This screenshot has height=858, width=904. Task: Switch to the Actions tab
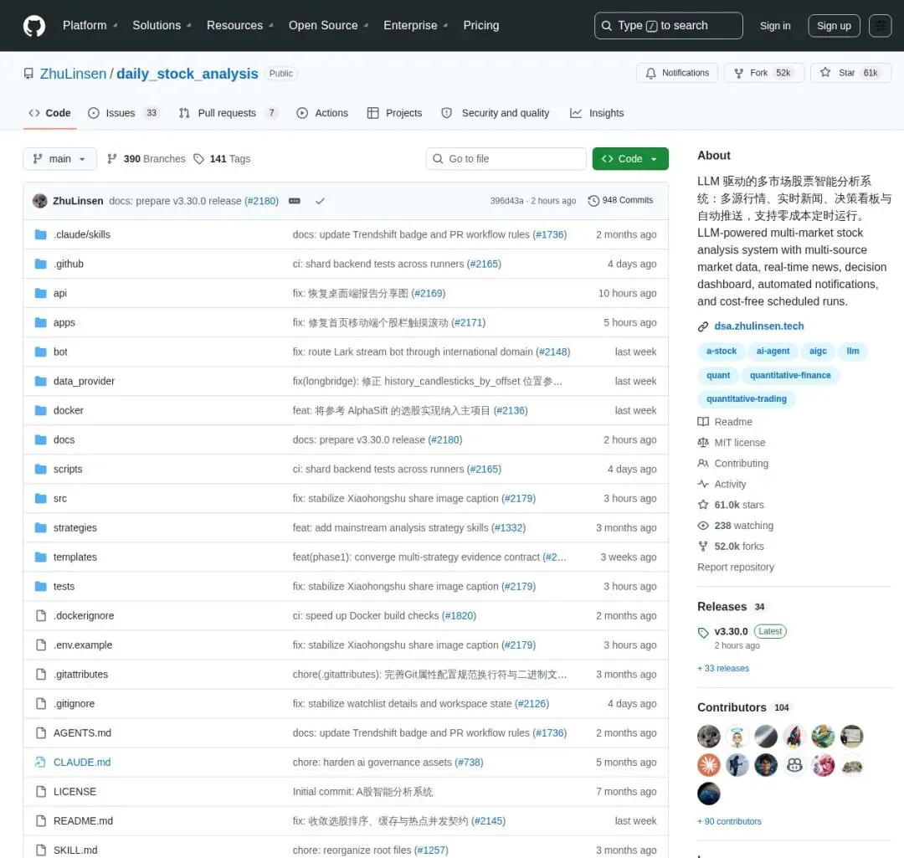point(322,113)
